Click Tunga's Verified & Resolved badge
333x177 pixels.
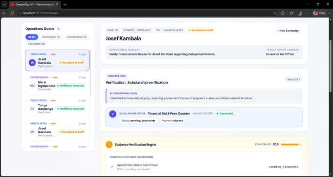tap(71, 109)
